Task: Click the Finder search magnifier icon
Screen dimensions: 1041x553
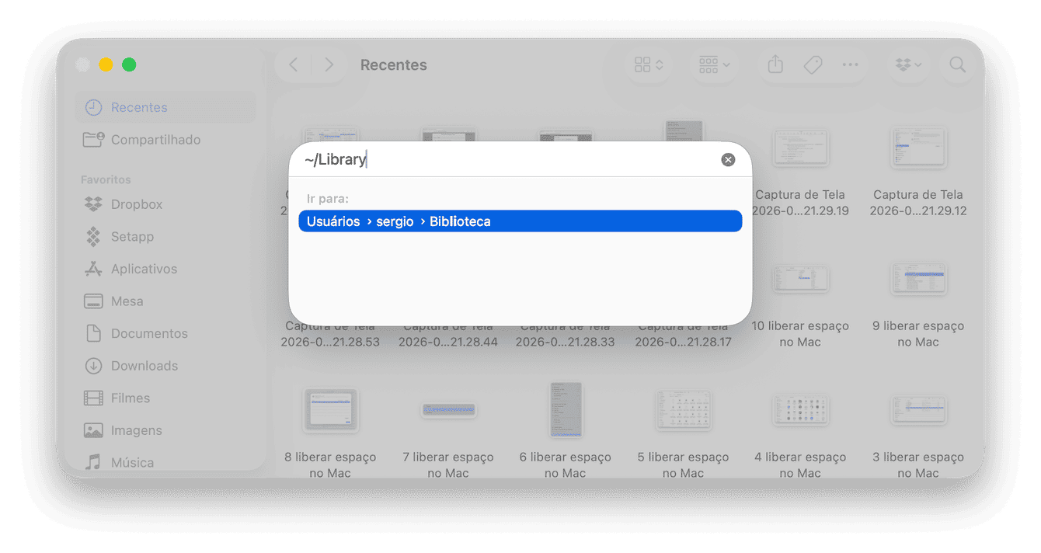Action: pyautogui.click(x=958, y=65)
